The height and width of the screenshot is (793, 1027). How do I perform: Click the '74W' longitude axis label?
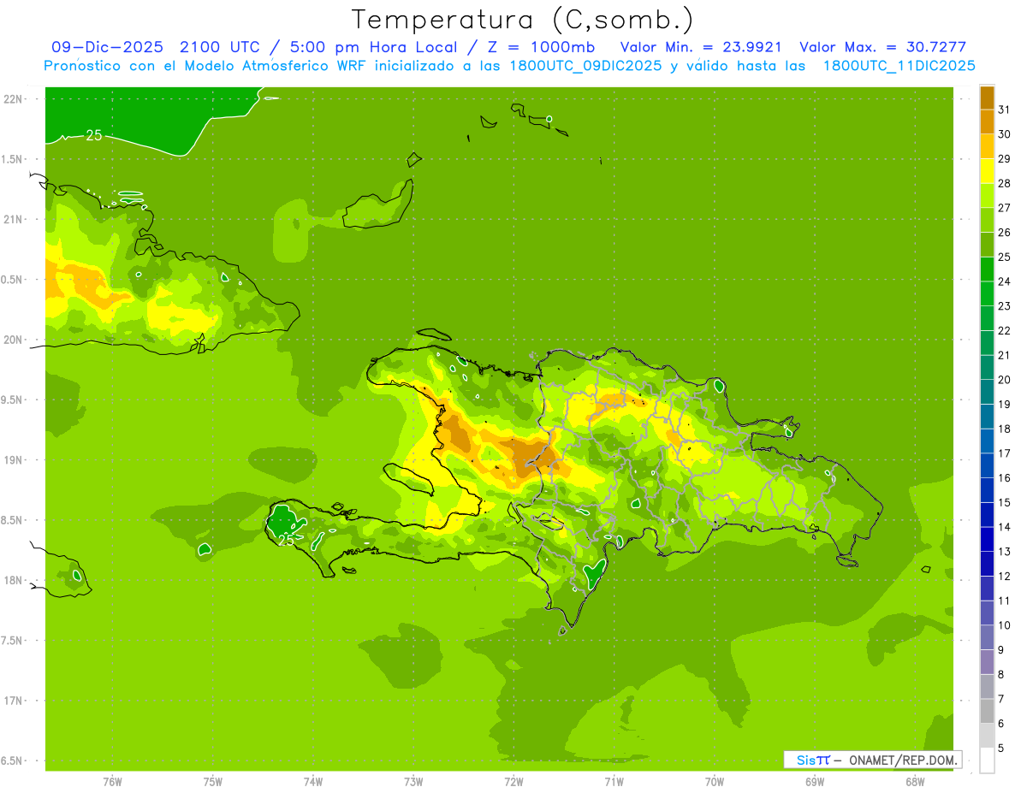point(313,782)
